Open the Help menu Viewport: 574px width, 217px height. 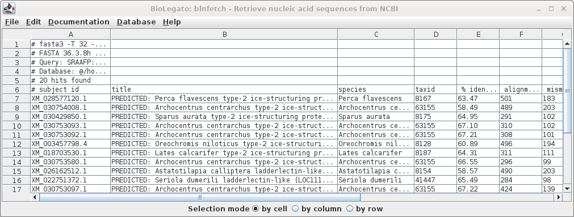(171, 22)
